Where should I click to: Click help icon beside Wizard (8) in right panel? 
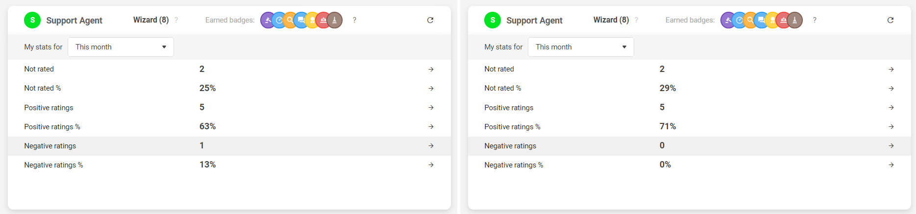coord(636,20)
